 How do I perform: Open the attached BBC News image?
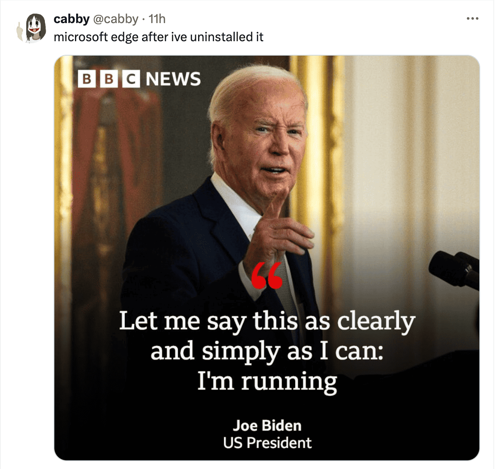[267, 258]
